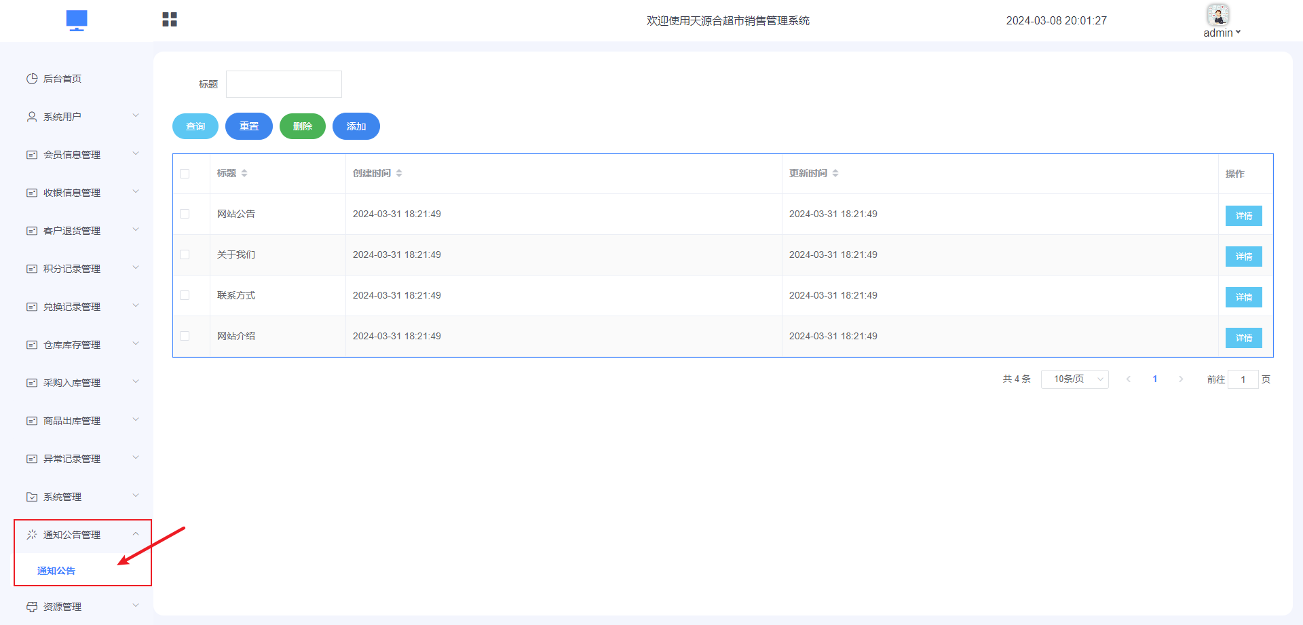Click the admin avatar image

1218,14
